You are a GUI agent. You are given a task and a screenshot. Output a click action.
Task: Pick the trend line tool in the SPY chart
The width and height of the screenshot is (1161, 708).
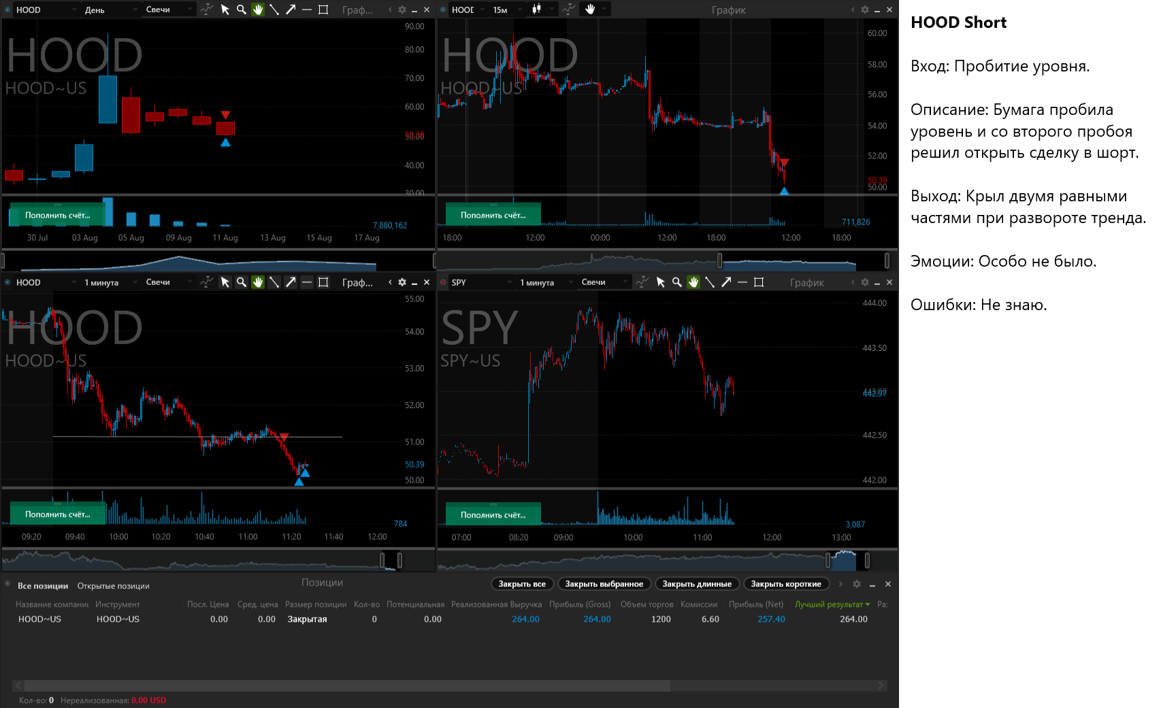(x=710, y=282)
